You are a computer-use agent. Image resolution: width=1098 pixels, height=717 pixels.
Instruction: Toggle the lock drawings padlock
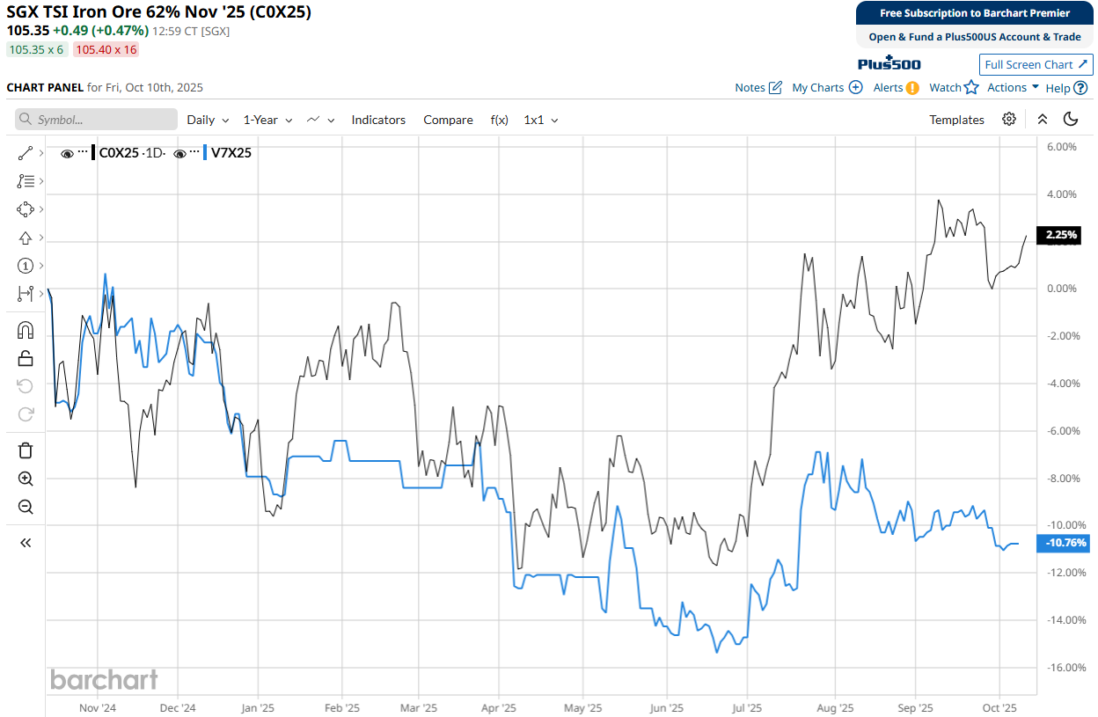click(25, 358)
